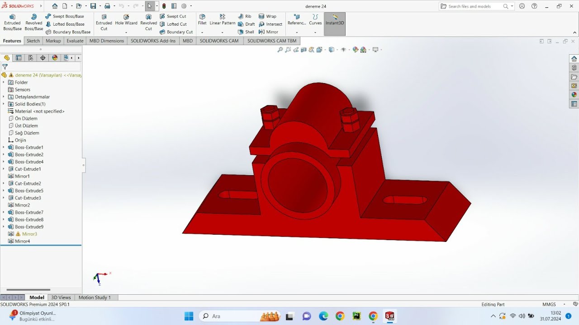
Task: Select Lofted Cut tool
Action: 173,24
